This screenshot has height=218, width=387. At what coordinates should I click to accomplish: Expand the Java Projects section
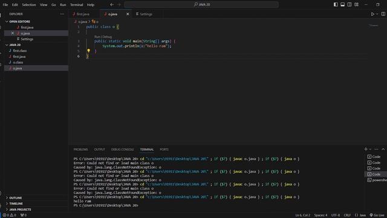[20, 210]
